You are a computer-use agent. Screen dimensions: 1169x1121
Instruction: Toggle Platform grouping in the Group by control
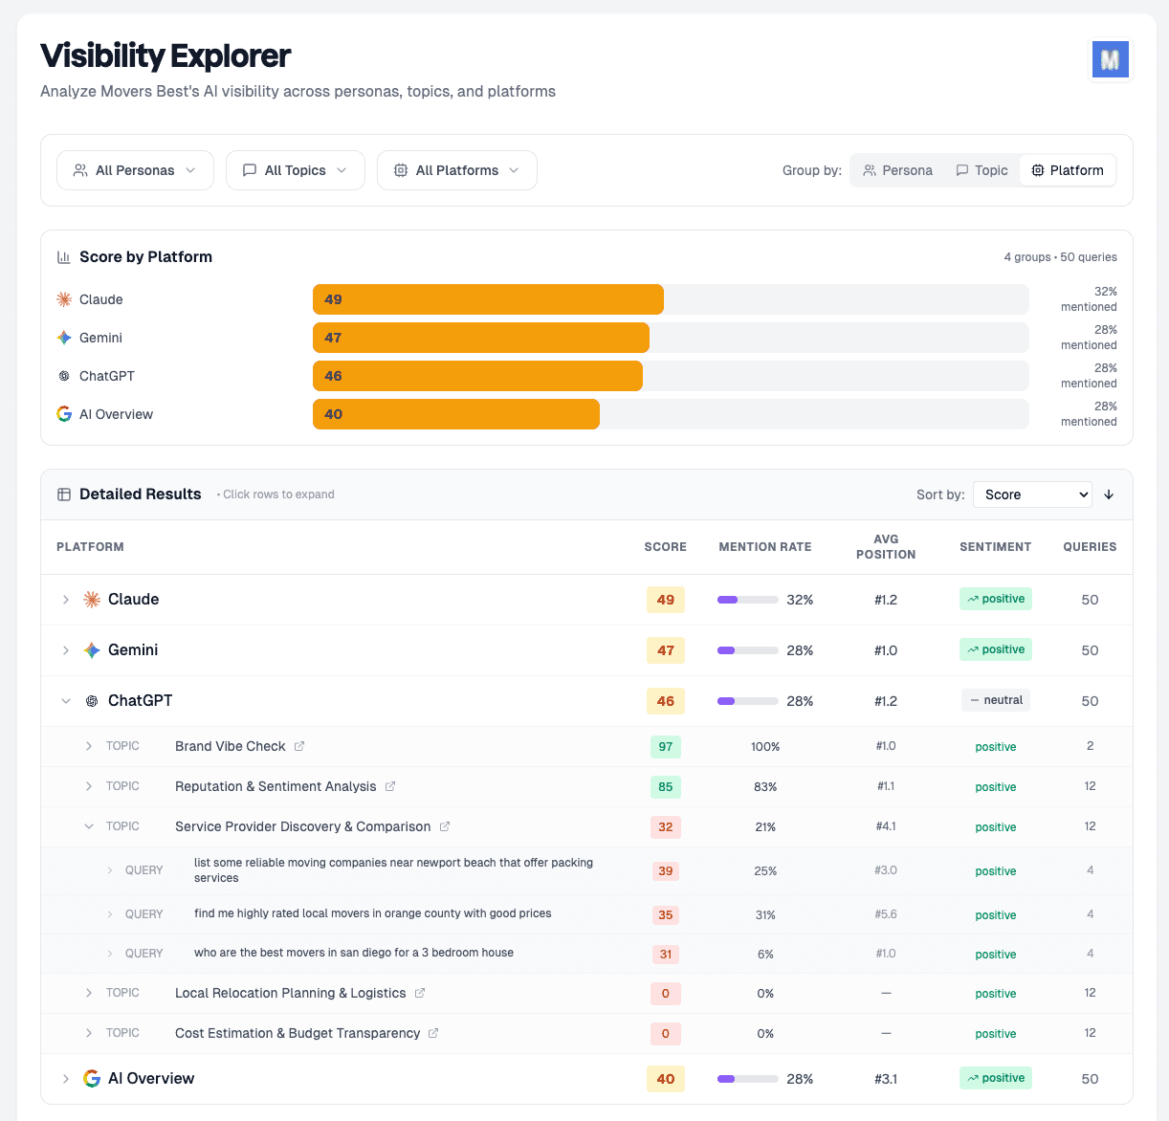coord(1067,169)
